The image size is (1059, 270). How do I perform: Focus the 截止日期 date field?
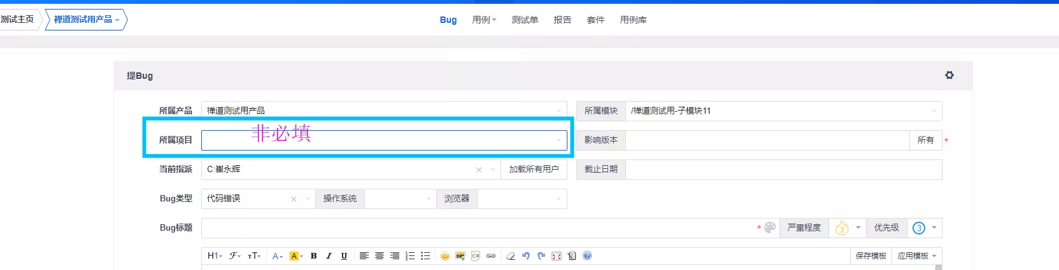[x=784, y=170]
